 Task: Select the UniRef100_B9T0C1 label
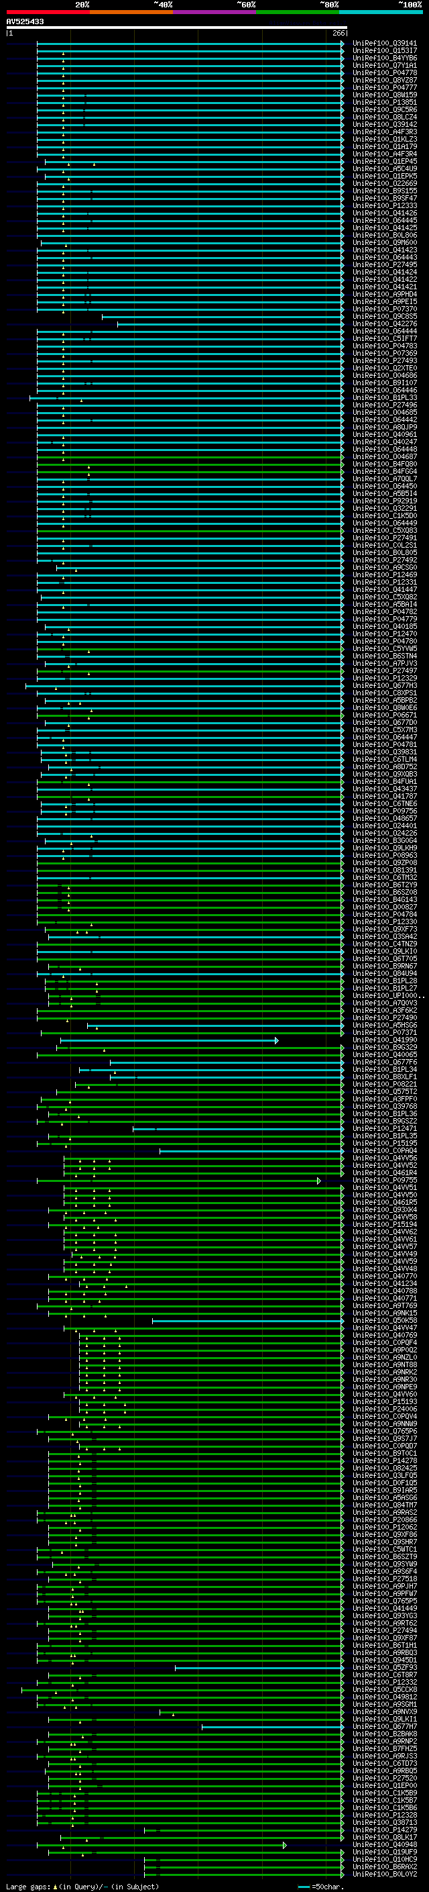pos(384,1454)
